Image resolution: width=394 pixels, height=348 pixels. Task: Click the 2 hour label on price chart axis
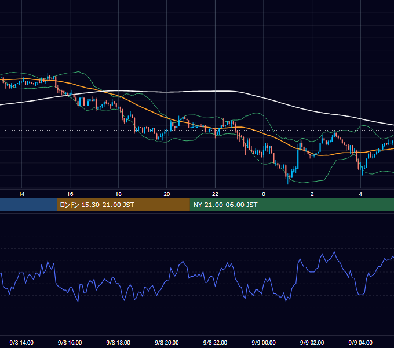pos(312,194)
